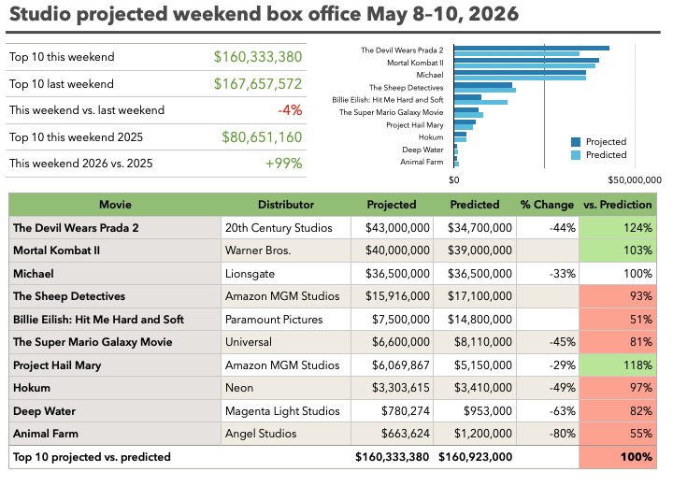The width and height of the screenshot is (673, 486).
Task: Click the 'Lionsgate' distributor cell
Action: (286, 274)
